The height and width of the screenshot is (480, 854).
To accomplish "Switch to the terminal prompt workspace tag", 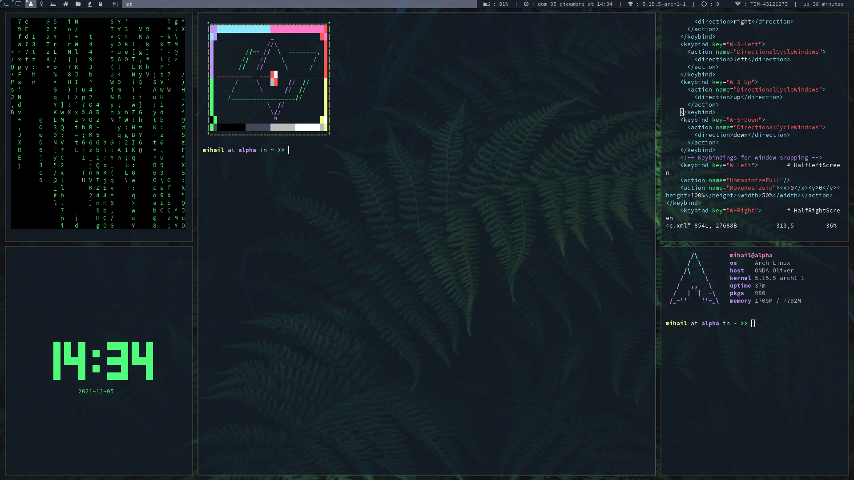I will [x=6, y=4].
